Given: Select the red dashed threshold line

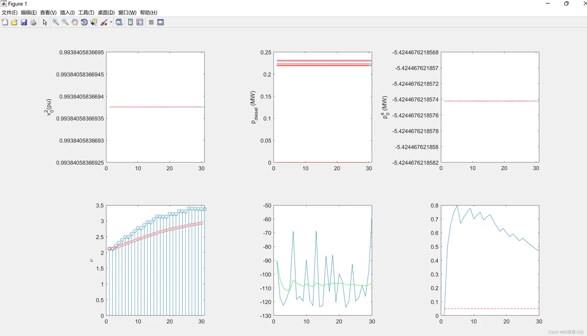Looking at the screenshot, I should [x=491, y=309].
